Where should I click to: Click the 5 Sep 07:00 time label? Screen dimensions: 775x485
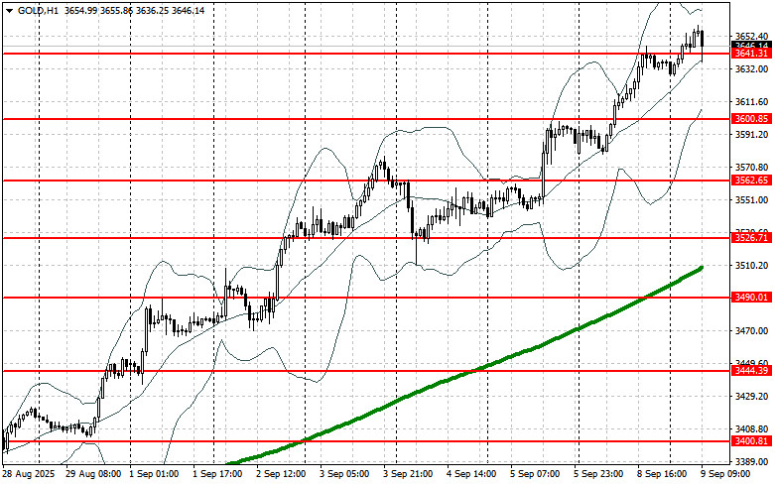coord(535,474)
